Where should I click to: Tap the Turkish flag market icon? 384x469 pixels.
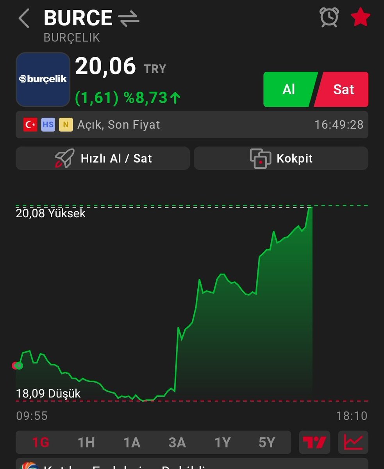pyautogui.click(x=30, y=125)
